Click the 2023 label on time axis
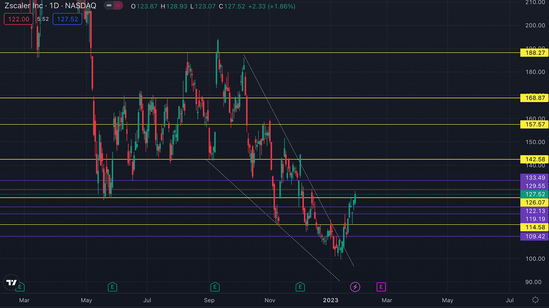The image size is (549, 308). click(330, 300)
